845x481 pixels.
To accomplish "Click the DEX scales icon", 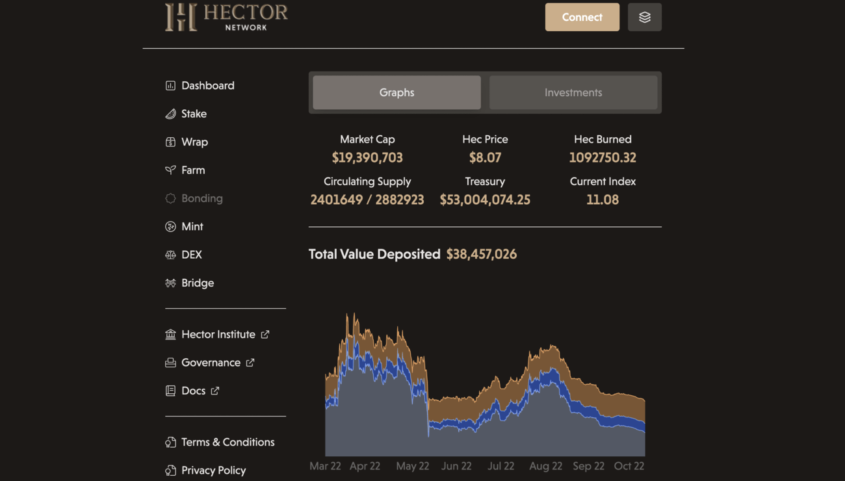I will point(170,255).
